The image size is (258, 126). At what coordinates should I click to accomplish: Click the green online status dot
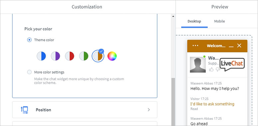(x=204, y=56)
